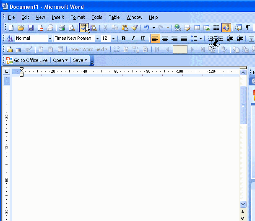Image resolution: width=255 pixels, height=221 pixels.
Task: Click Increase Indent
Action: click(x=240, y=39)
